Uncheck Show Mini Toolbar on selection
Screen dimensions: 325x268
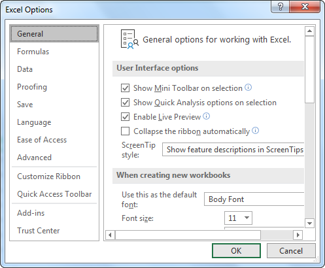coord(125,88)
